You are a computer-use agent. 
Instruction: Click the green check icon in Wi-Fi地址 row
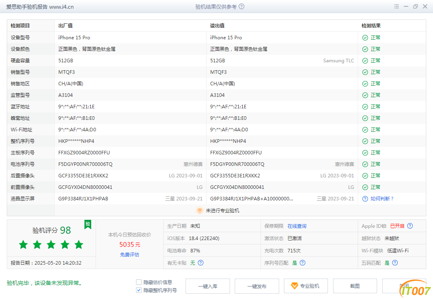tap(365, 130)
